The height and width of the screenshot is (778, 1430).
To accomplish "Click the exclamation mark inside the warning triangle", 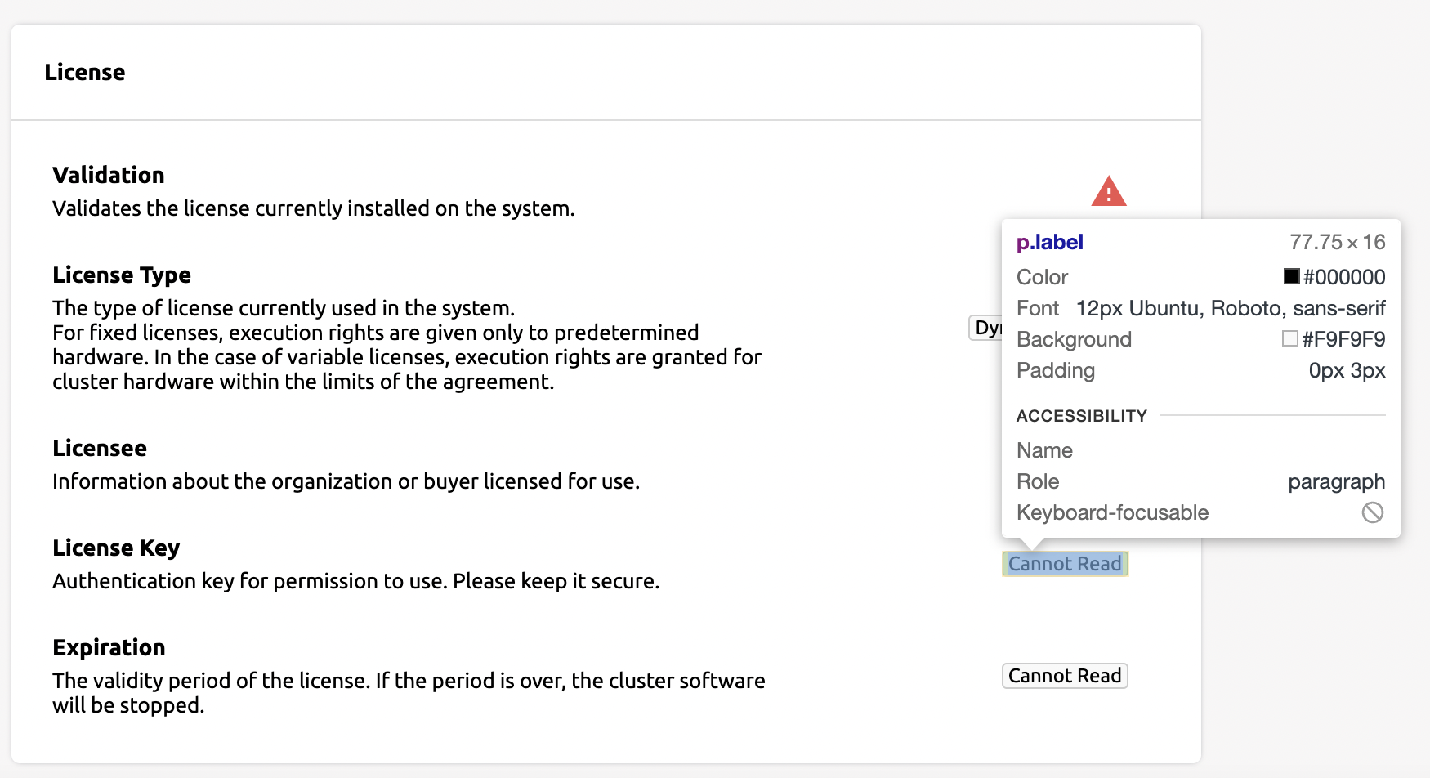I will point(1110,194).
